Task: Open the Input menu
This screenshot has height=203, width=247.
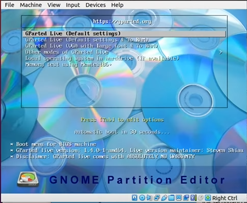Action: tap(73, 5)
